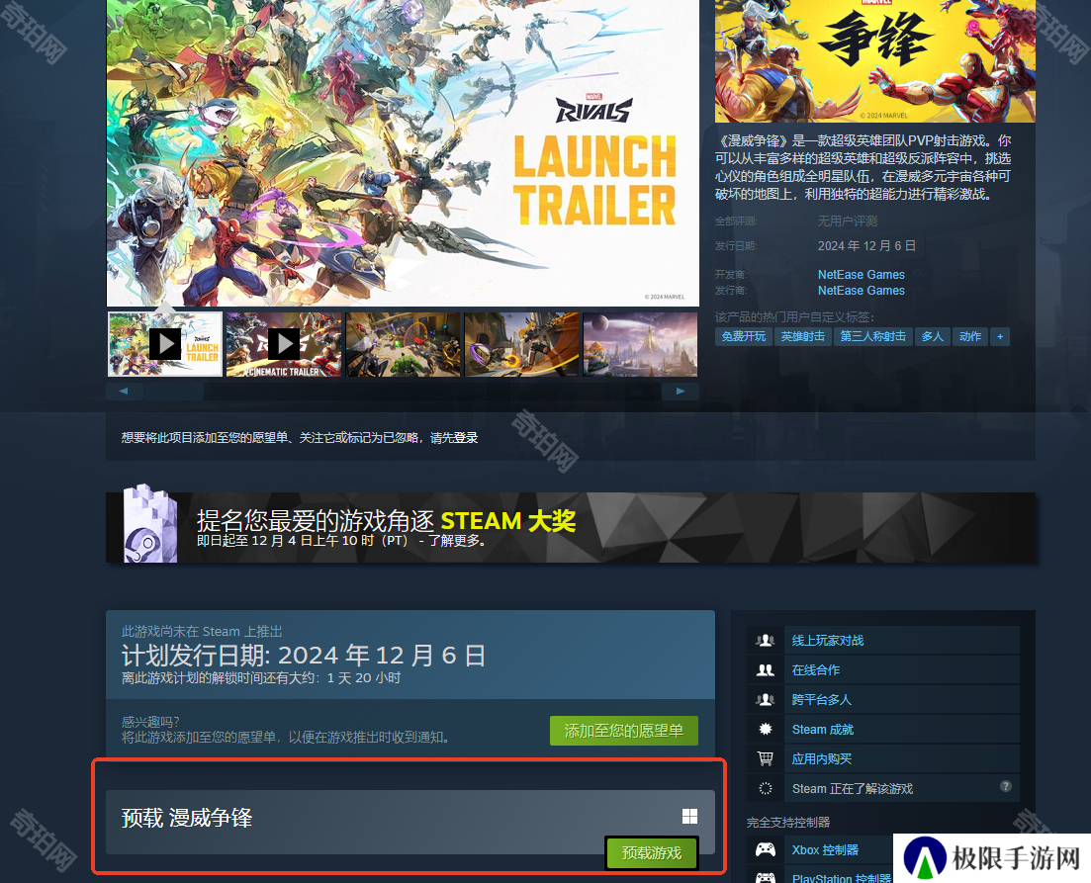Open the 登录 login link
This screenshot has height=883, width=1091.
[466, 438]
